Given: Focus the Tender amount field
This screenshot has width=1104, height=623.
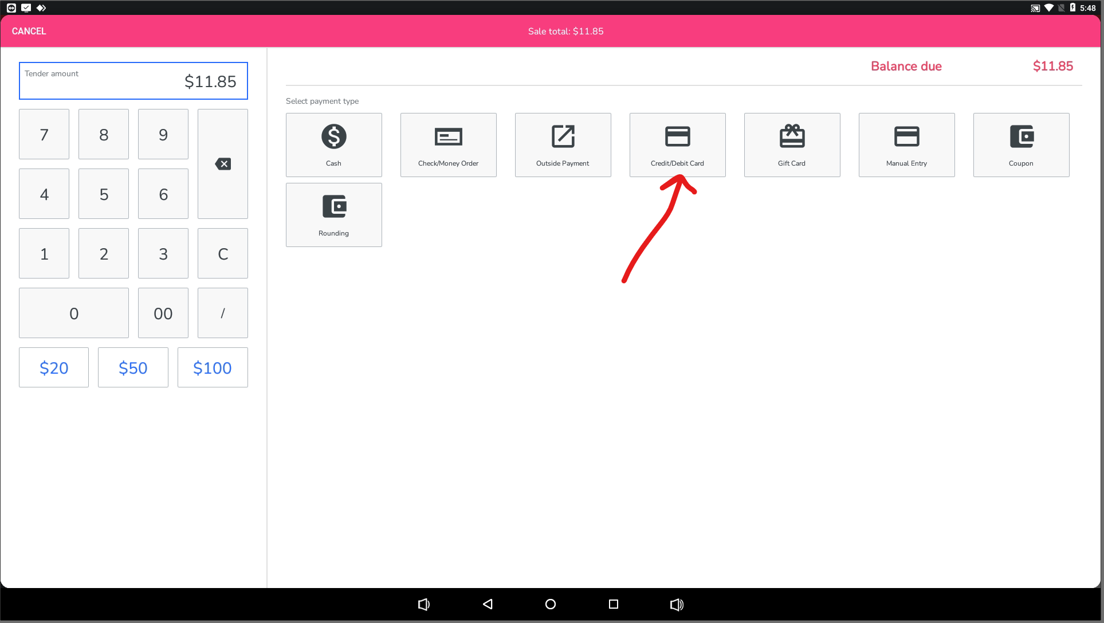Looking at the screenshot, I should pos(133,81).
